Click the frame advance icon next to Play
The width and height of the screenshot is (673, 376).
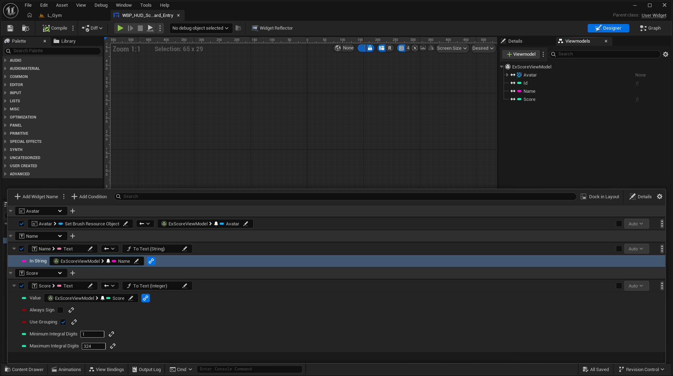coord(130,28)
